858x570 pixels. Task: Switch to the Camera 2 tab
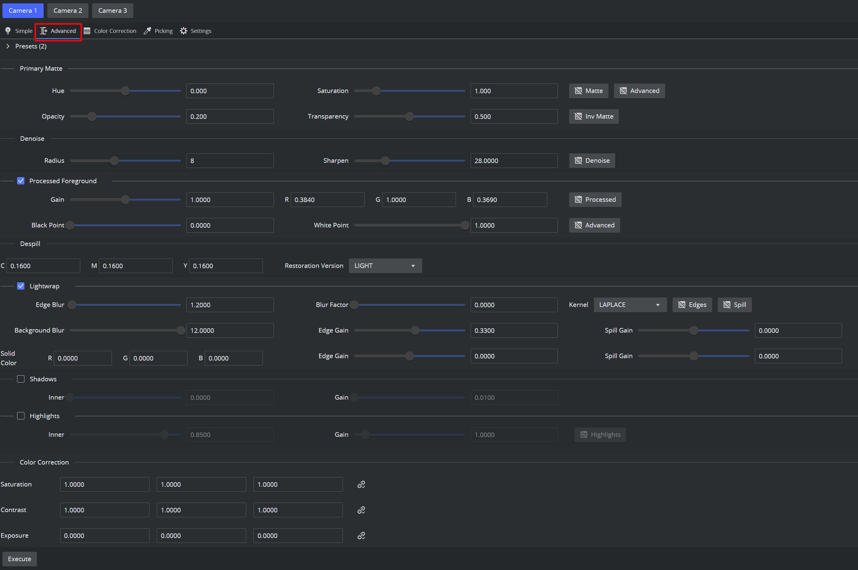coord(68,11)
